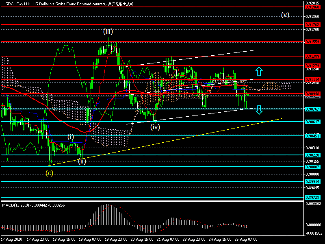Click the red 0.91968 price level tag
Screen dimensions: 325x244
pyautogui.click(x=312, y=7)
